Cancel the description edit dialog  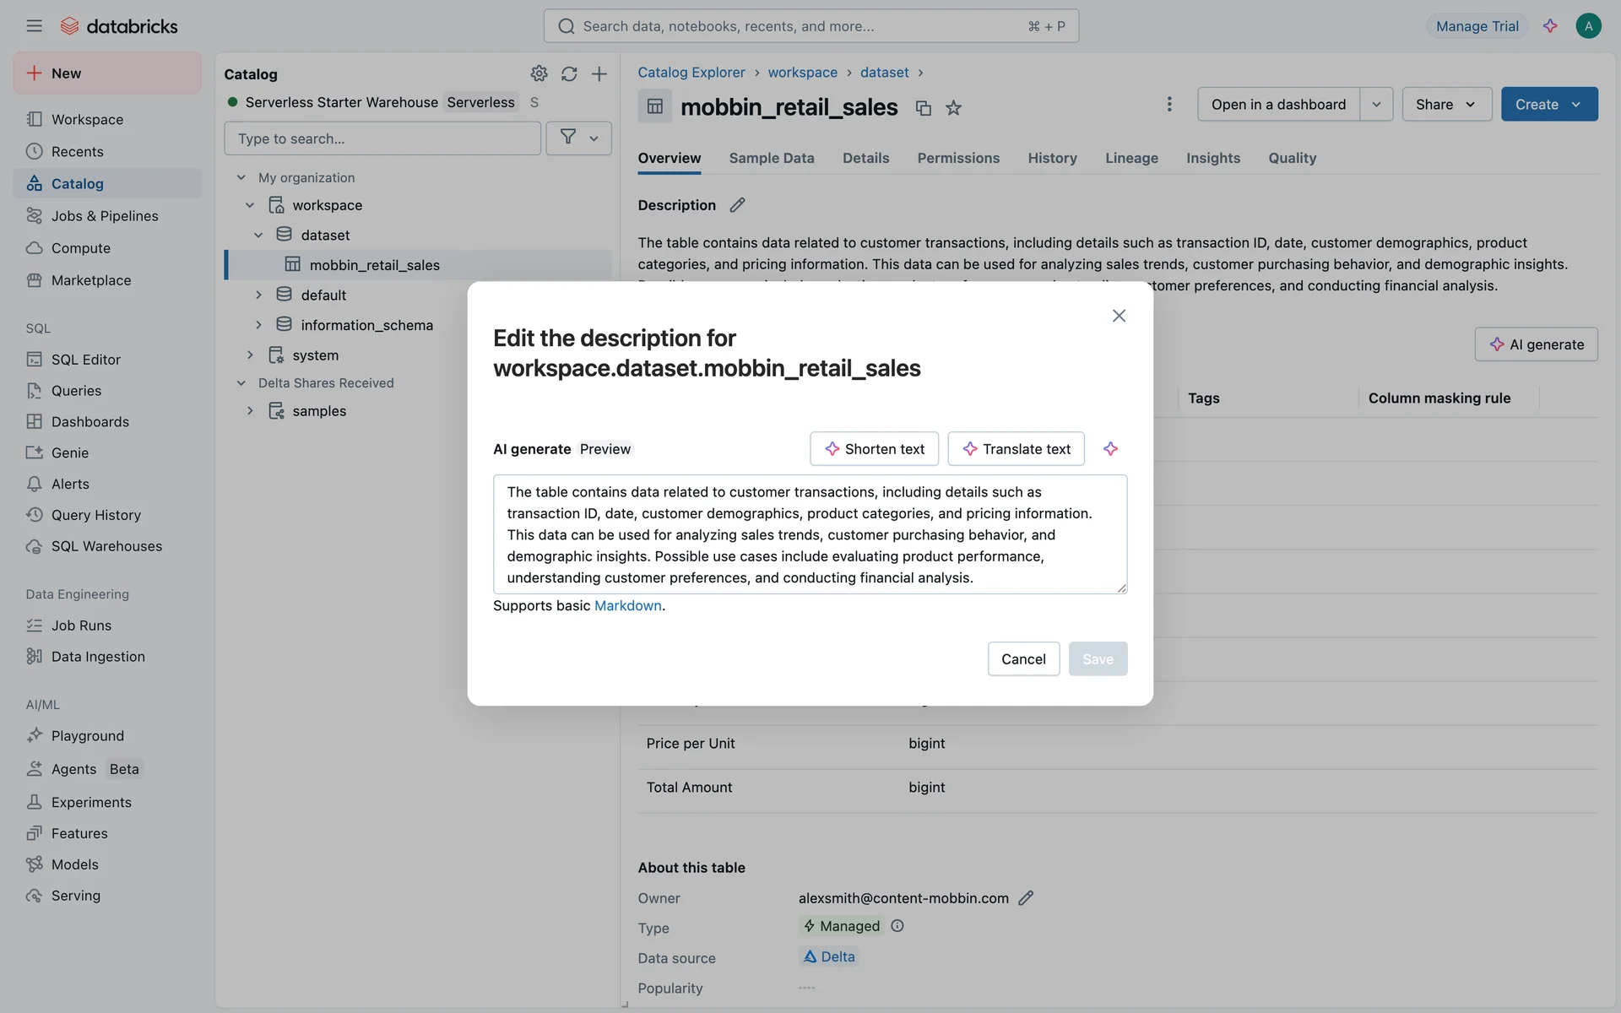coord(1023,659)
